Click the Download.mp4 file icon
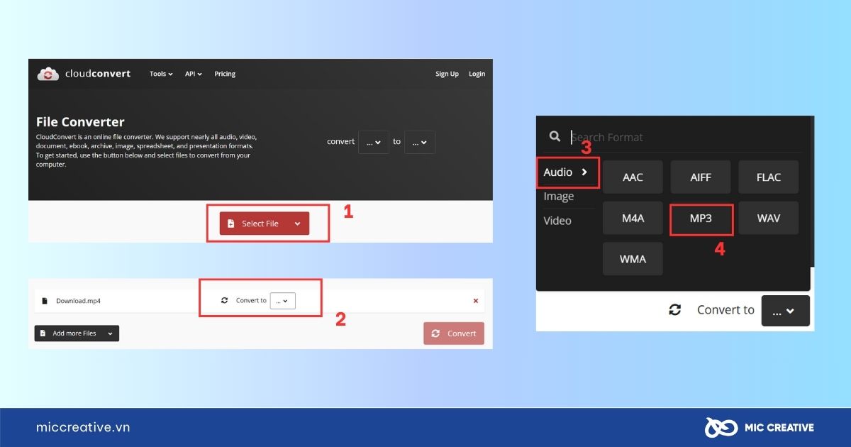This screenshot has height=447, width=851. pos(45,301)
